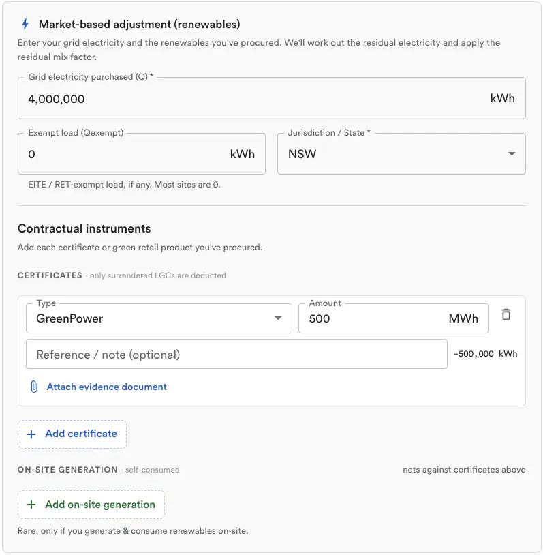Click the green plus icon for on-site generation
Image resolution: width=543 pixels, height=555 pixels.
pyautogui.click(x=31, y=505)
